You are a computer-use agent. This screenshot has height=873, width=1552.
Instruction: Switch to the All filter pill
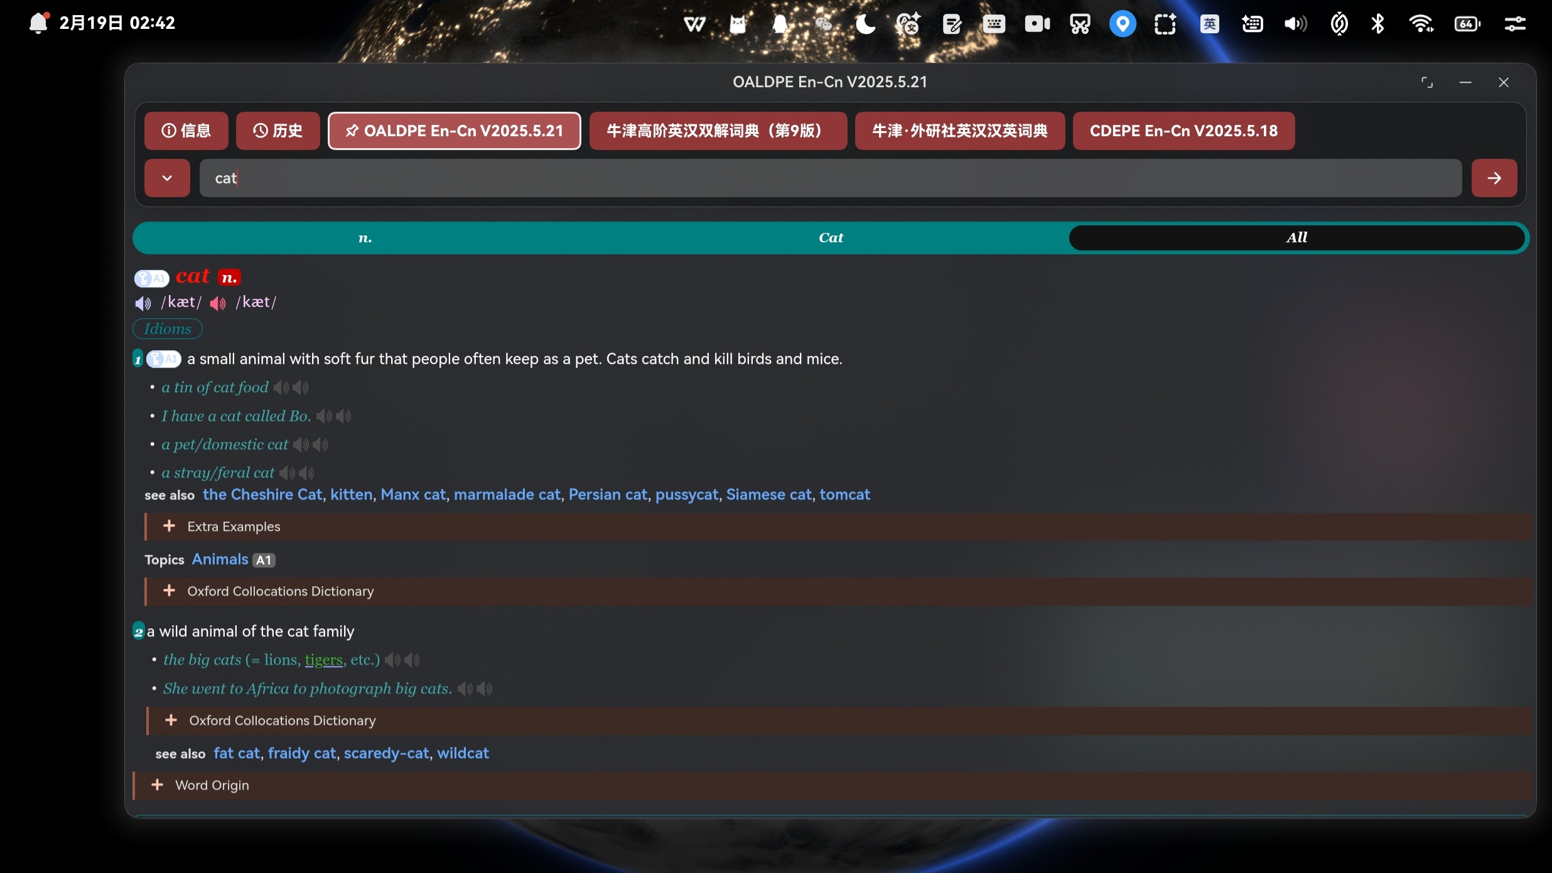click(1296, 237)
